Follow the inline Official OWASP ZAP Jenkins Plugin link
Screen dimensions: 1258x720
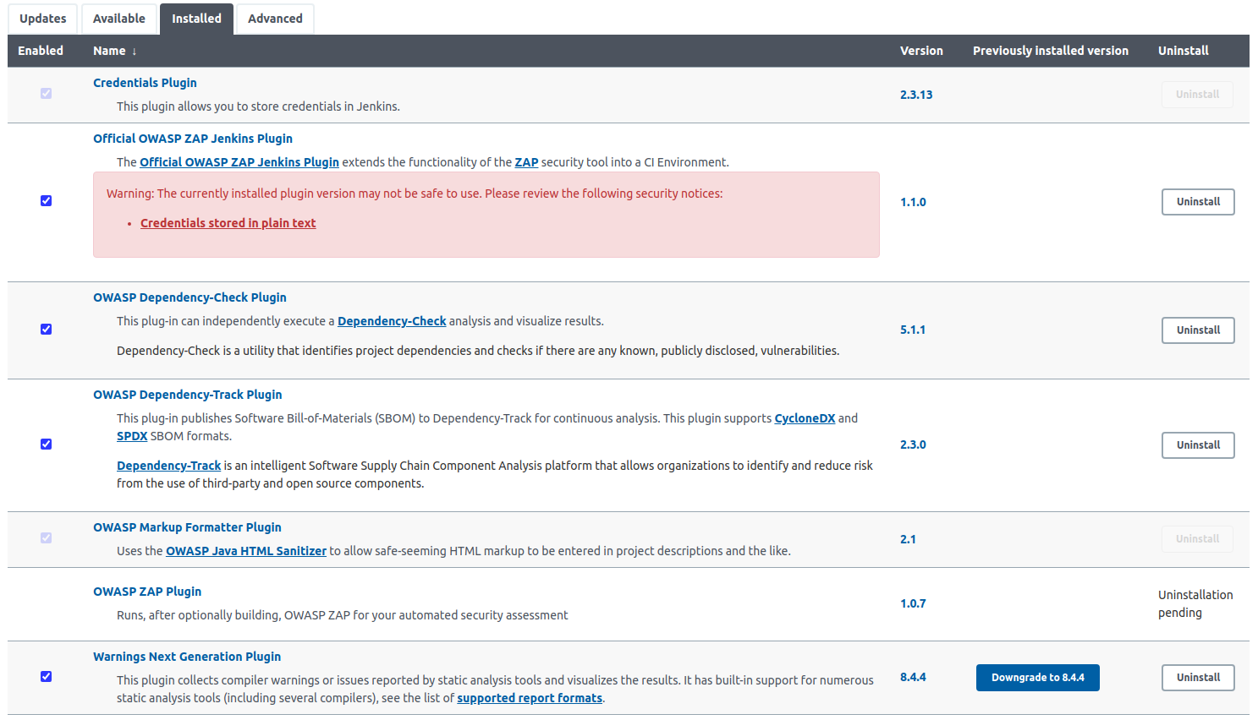[239, 162]
